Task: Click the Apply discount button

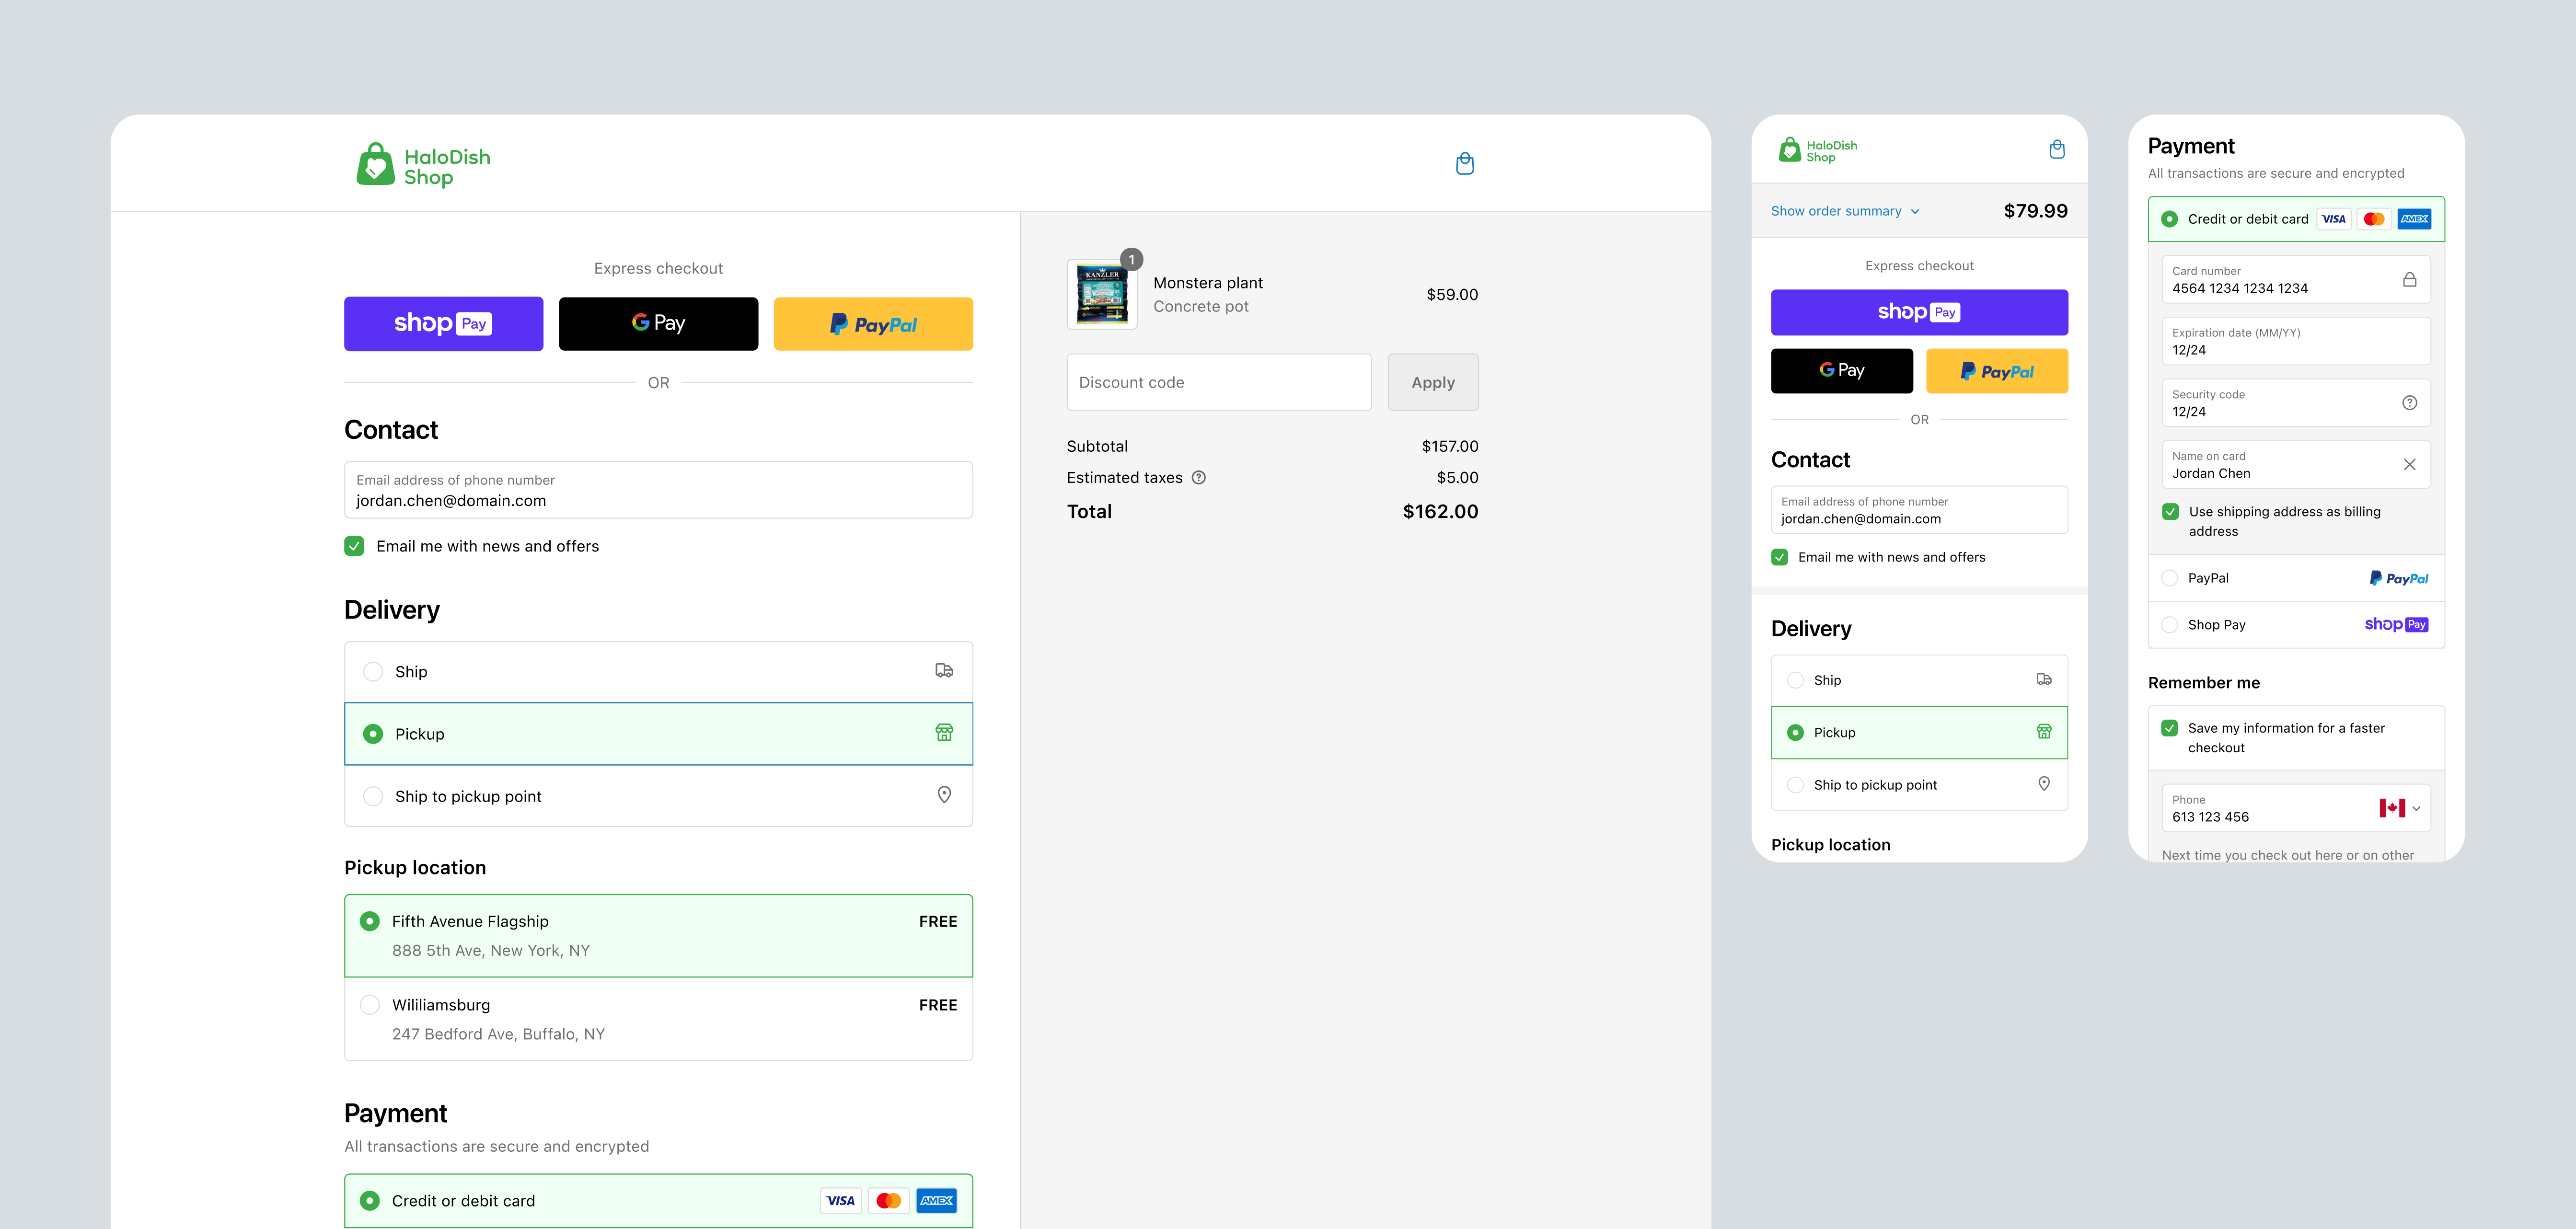Action: 1432,383
